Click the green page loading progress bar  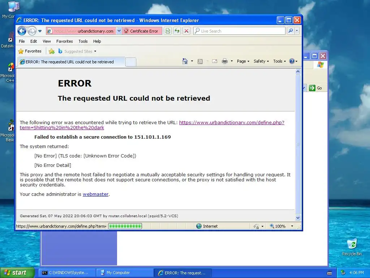tap(125, 226)
